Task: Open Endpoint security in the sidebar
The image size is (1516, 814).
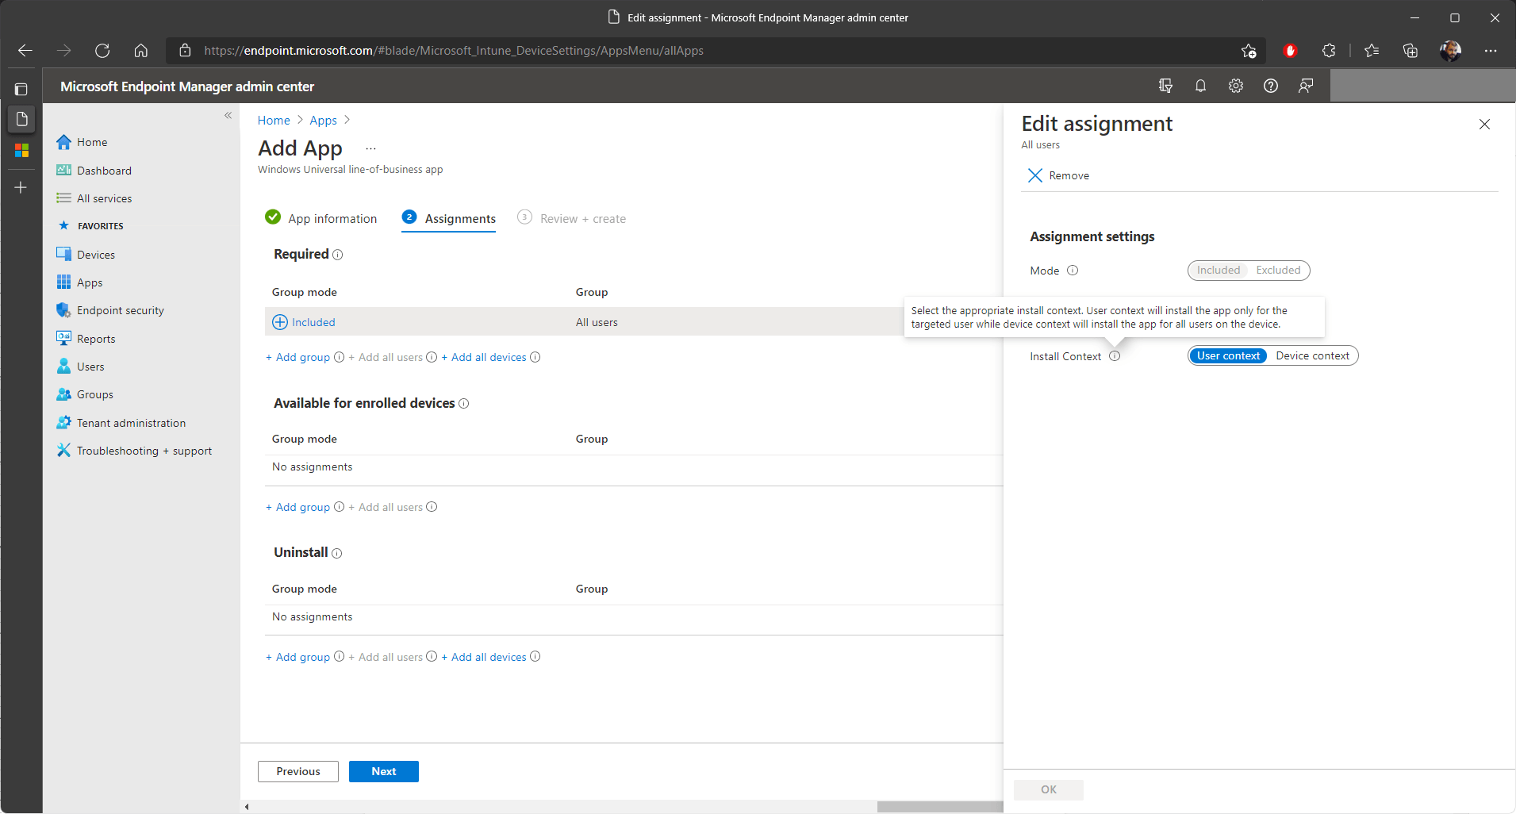Action: (x=120, y=310)
